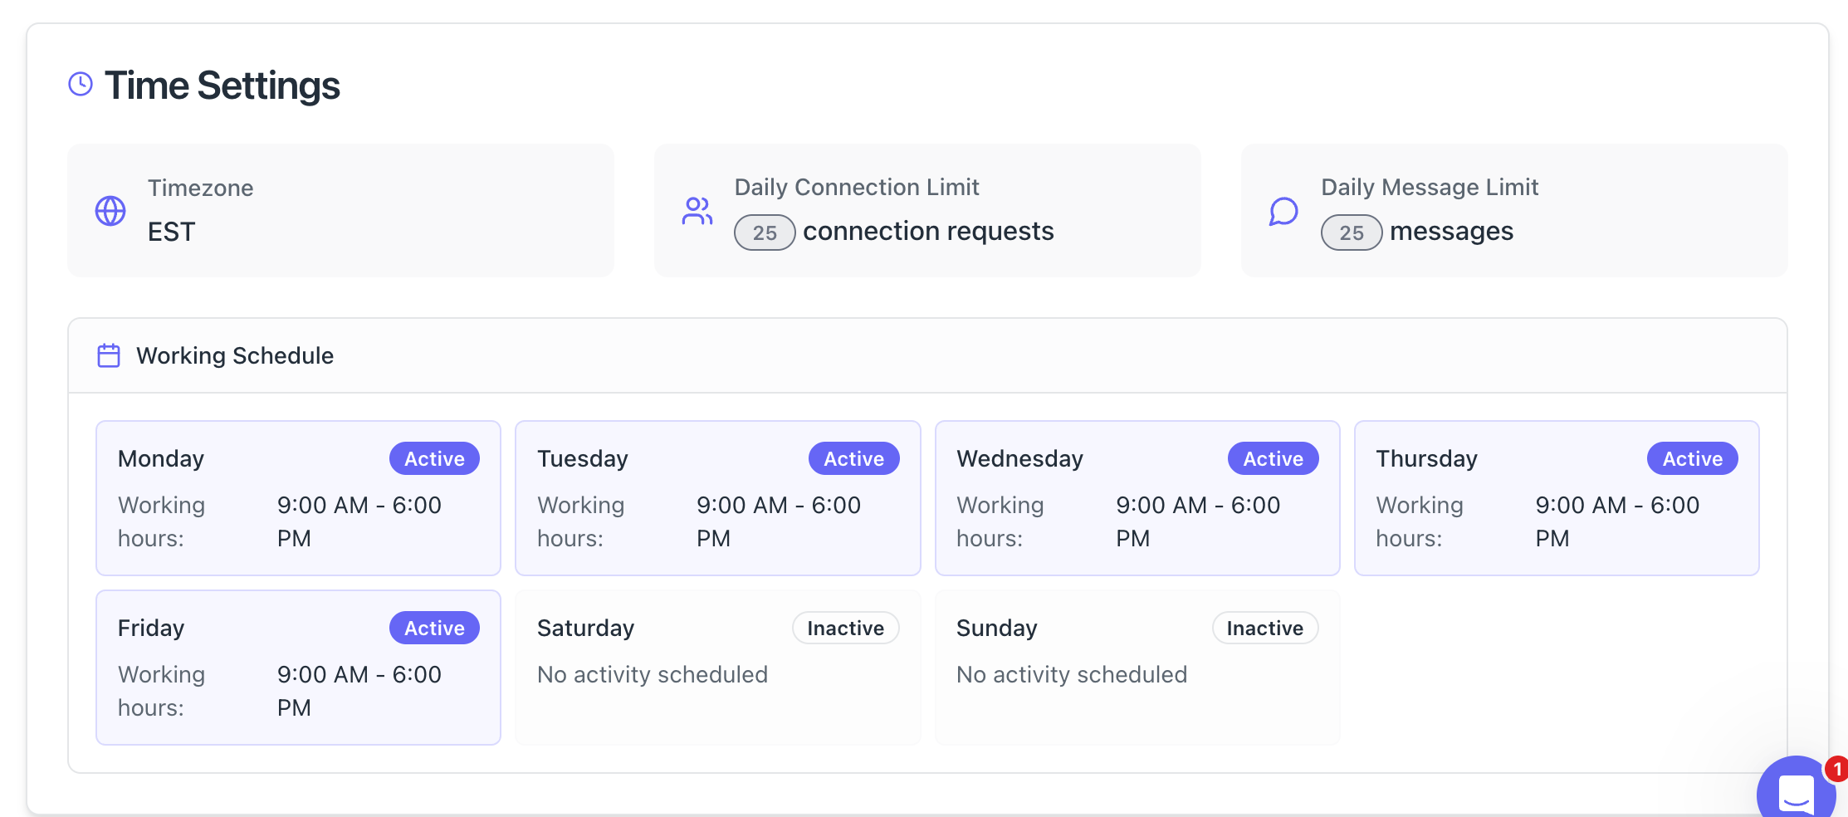The width and height of the screenshot is (1848, 817).
Task: Toggle Tuesday's Active status badge
Action: point(853,458)
